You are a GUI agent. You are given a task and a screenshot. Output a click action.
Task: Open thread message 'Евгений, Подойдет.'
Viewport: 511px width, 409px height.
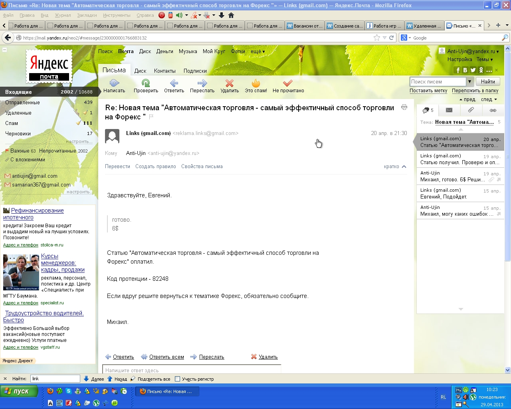[460, 193]
